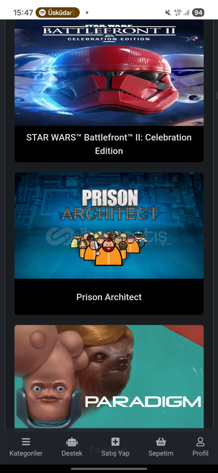Open the Sepetim basket icon
This screenshot has width=218, height=473.
click(161, 442)
